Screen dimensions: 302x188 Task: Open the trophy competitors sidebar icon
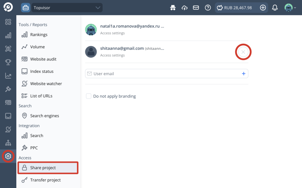point(8,62)
